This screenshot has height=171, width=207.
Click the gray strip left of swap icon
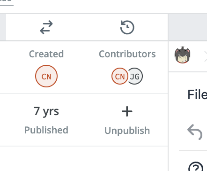(x=3, y=27)
